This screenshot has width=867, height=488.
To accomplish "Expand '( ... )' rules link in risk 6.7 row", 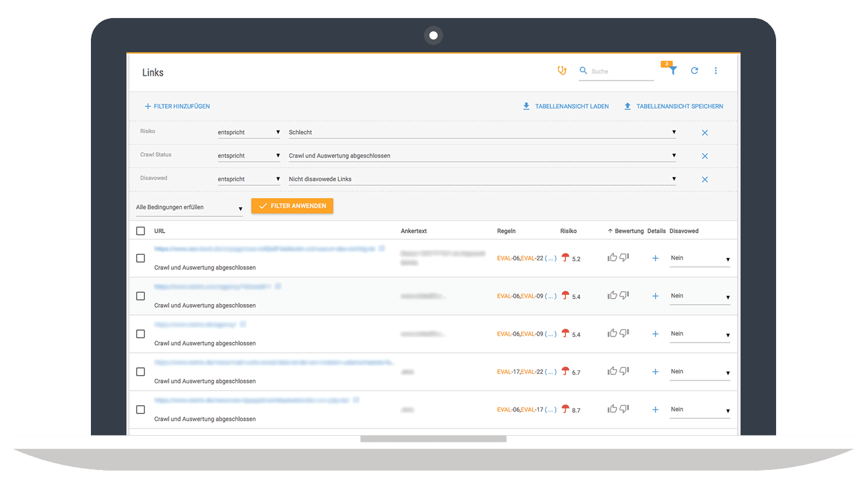I will pyautogui.click(x=550, y=372).
